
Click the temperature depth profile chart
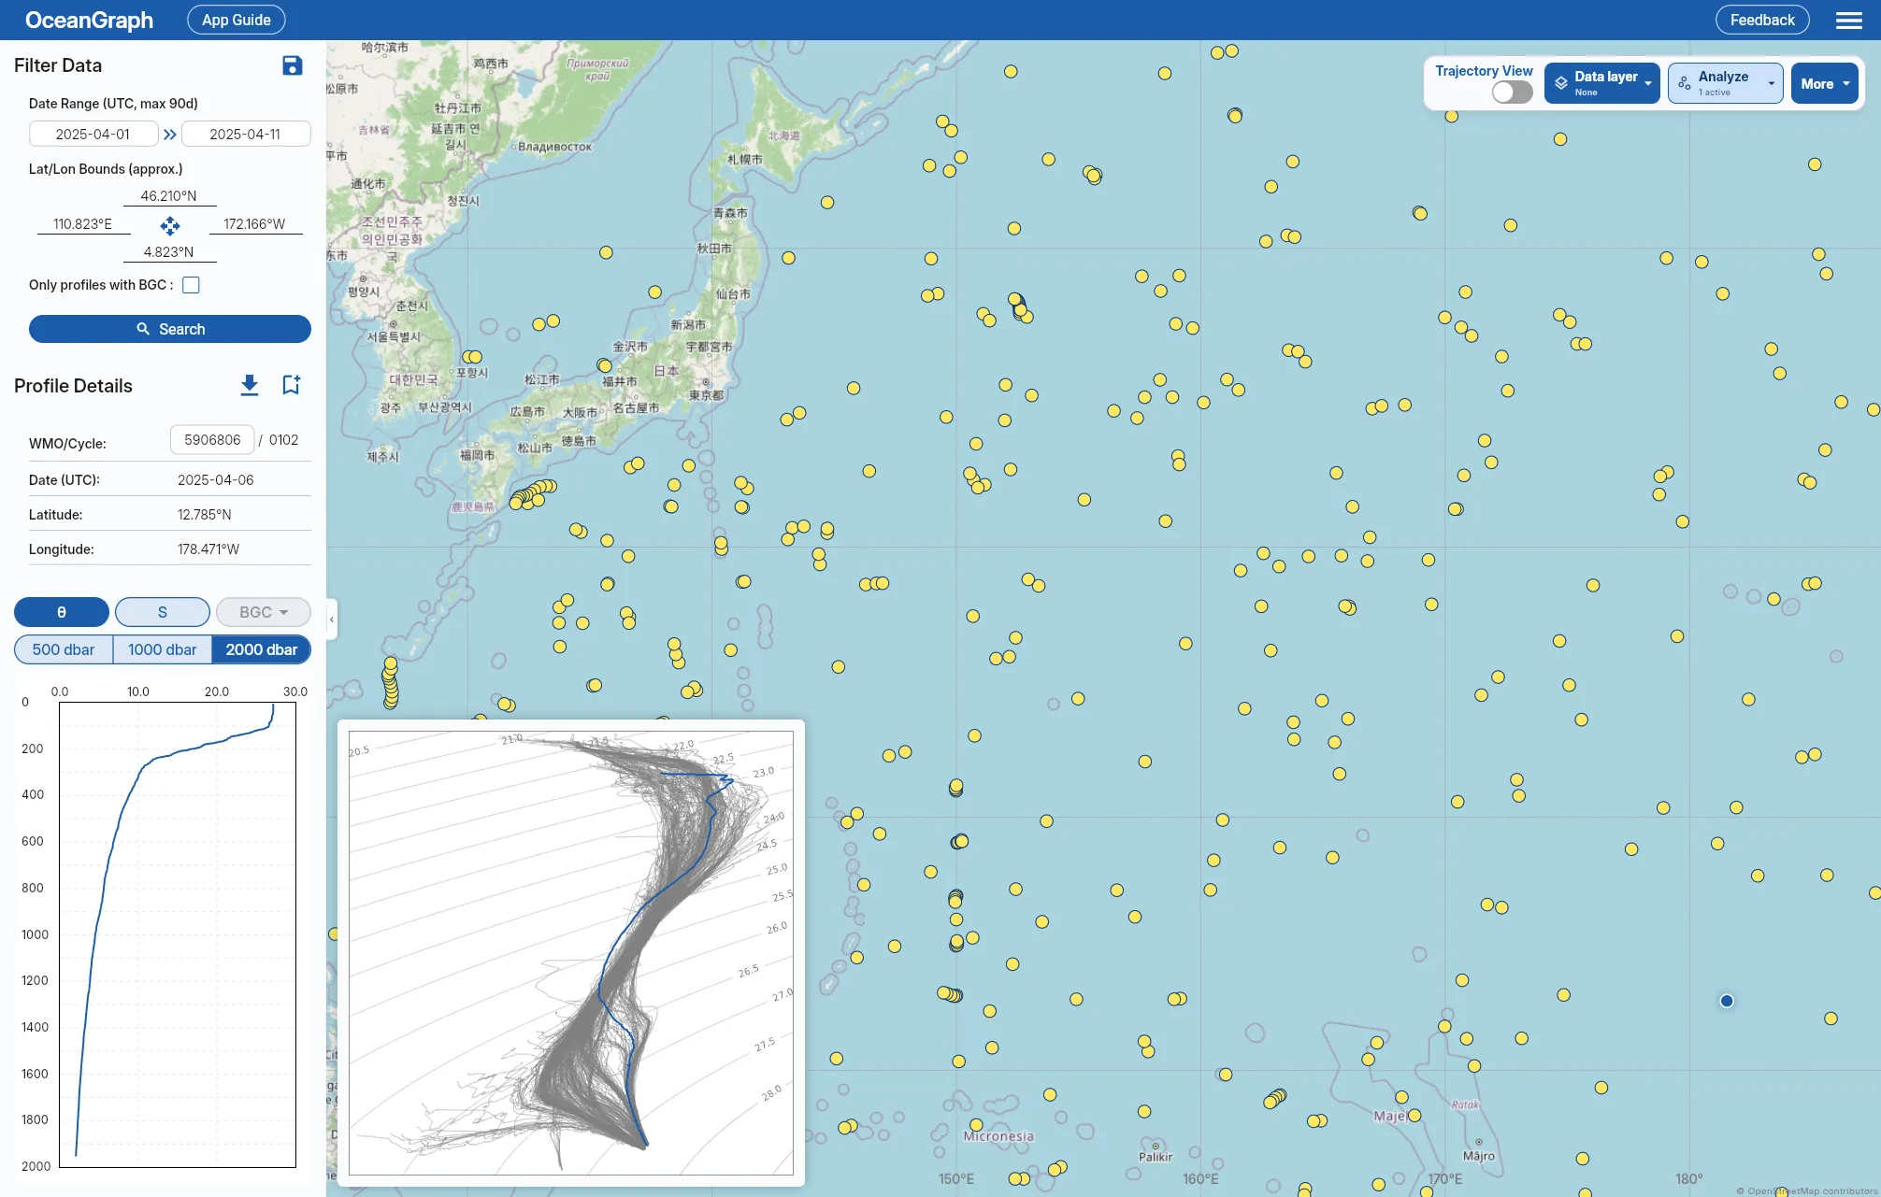pyautogui.click(x=178, y=934)
